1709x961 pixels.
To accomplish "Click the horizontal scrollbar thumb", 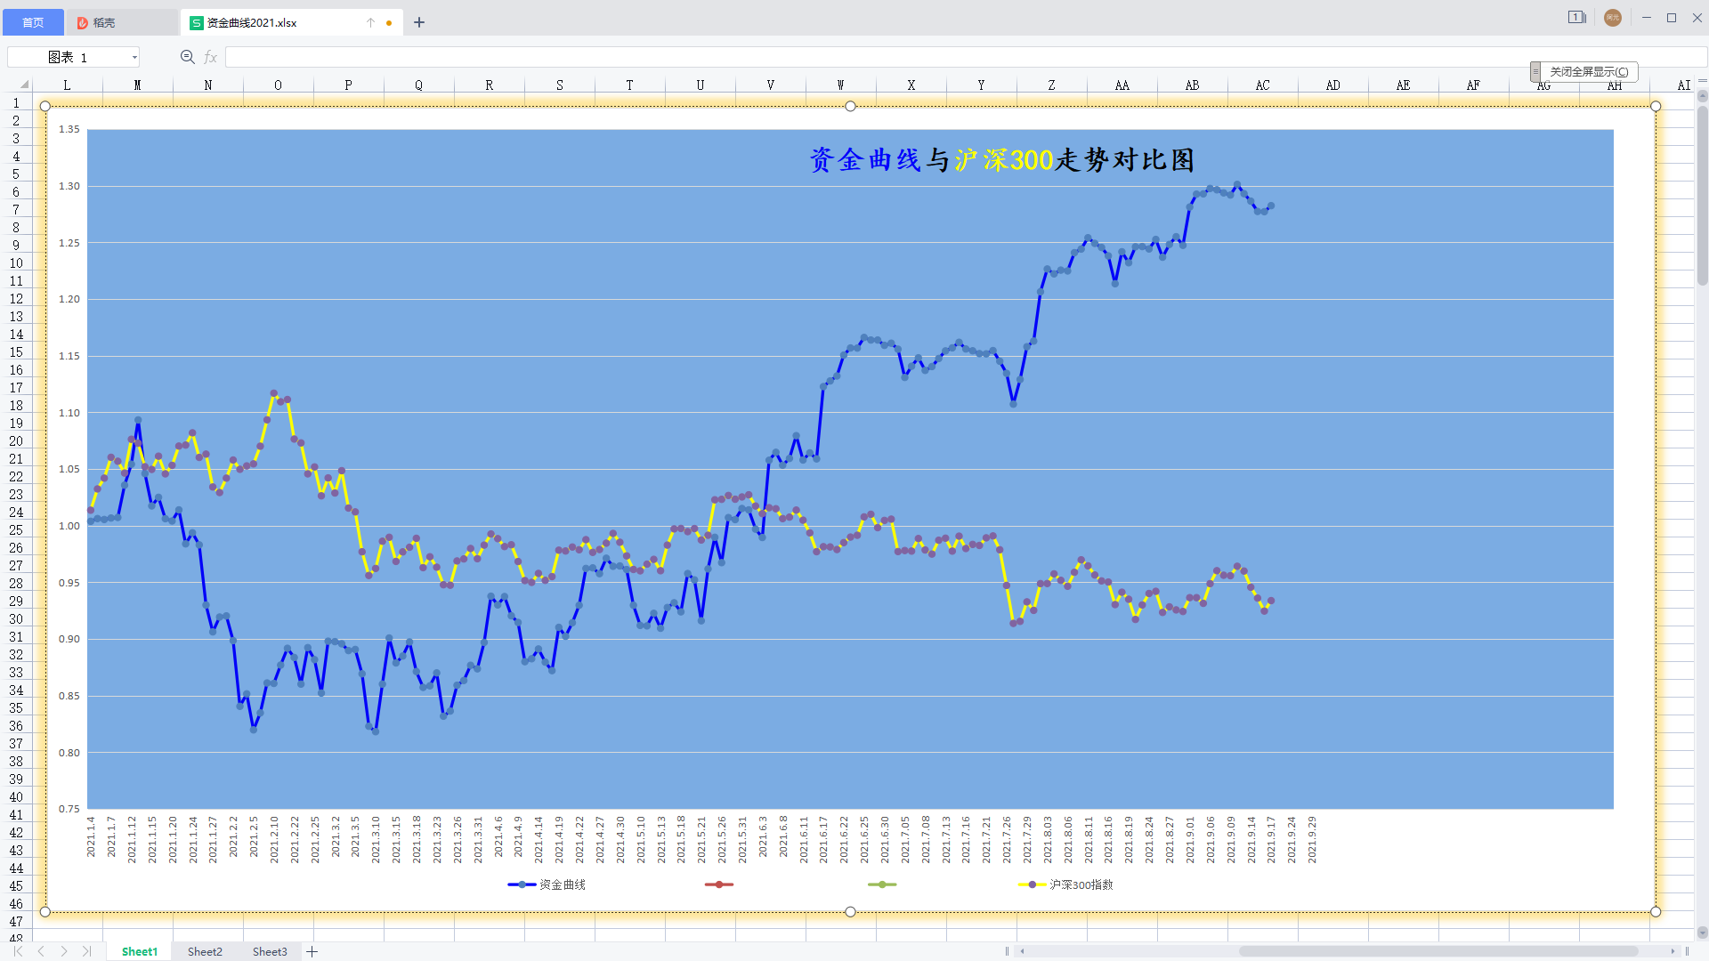I will click(1438, 951).
